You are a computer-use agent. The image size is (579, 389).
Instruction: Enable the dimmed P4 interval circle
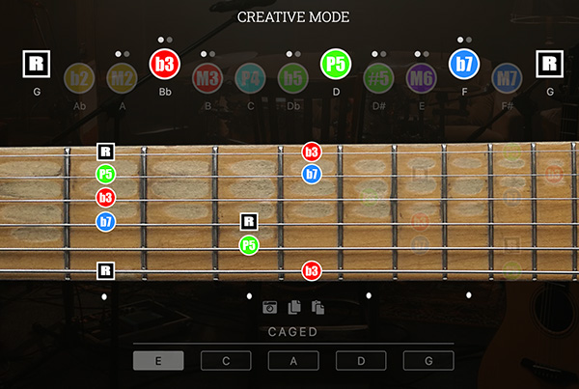tap(250, 78)
